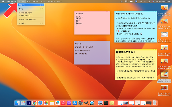Click the red カラー word in blue note
Screen dimensions: 172x107
tap(118, 31)
